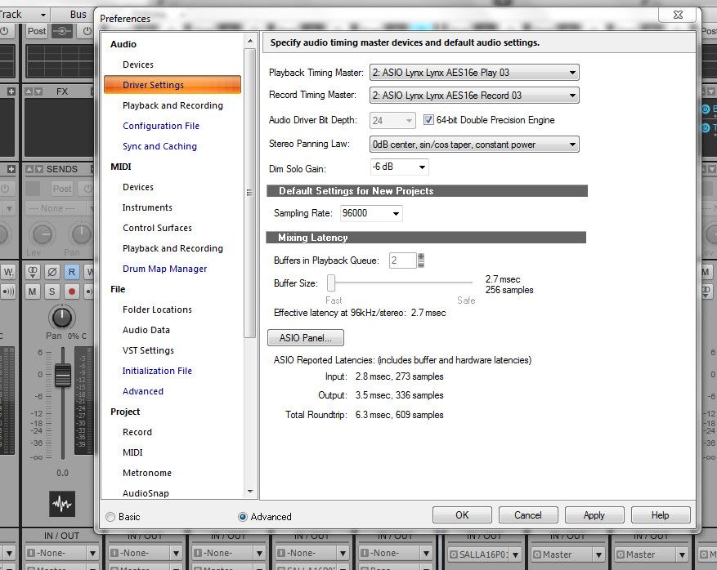Go to VST Settings in the sidebar
Screen dimensions: 717x570
[148, 350]
